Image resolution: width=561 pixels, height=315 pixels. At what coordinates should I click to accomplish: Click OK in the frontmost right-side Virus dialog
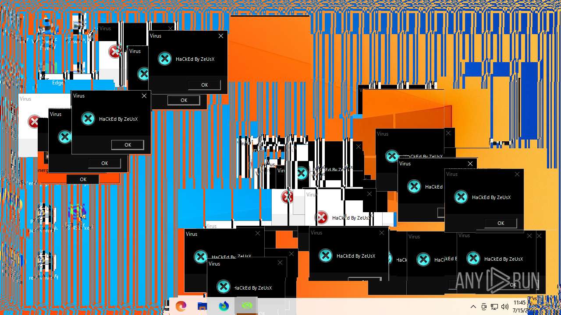click(x=501, y=223)
